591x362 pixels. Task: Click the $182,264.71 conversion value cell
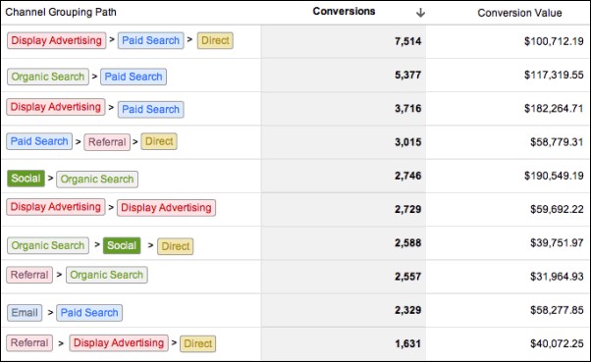click(554, 109)
